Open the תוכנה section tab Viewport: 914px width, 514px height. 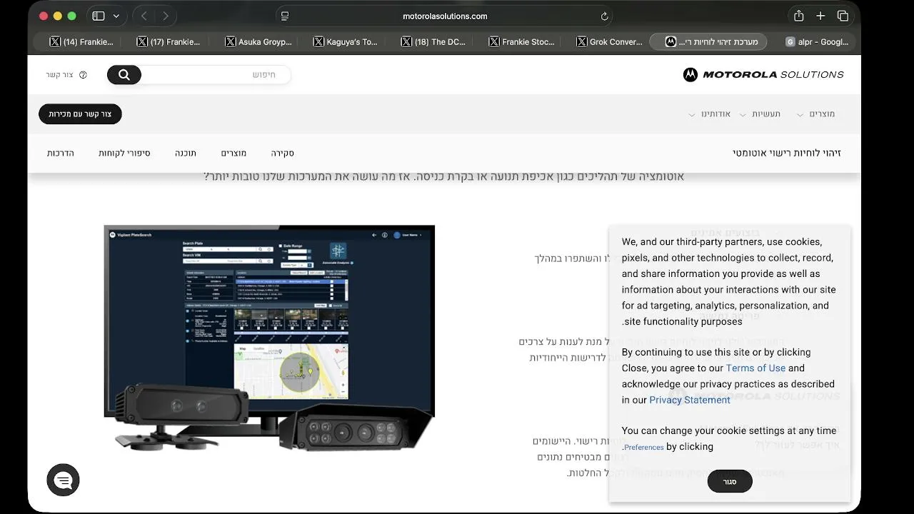(186, 153)
